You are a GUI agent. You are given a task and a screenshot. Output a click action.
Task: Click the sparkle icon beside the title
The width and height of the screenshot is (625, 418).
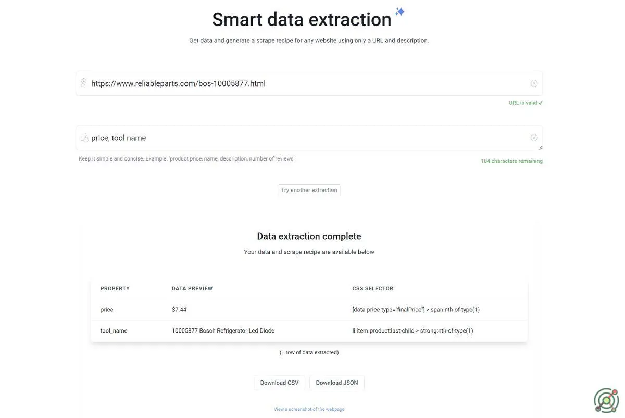[x=400, y=12]
